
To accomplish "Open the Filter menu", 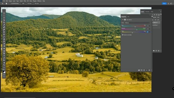I will point(25,1).
